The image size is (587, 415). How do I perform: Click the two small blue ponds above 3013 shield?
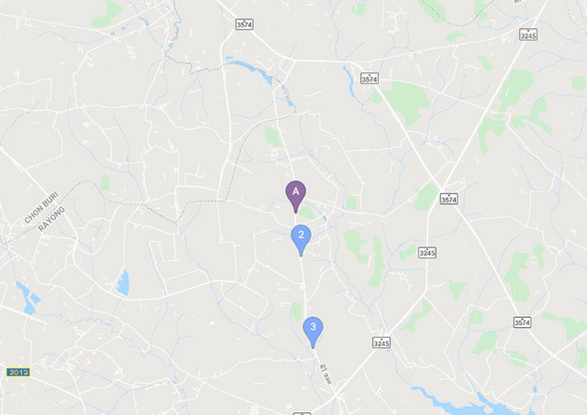[x=28, y=298]
